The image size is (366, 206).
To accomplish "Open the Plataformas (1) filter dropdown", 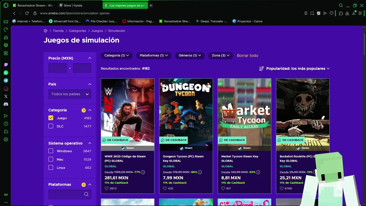I will (154, 56).
